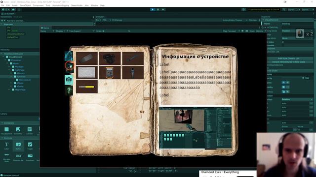Screen dimensions: 316x177
Task: Pick the item with the yellow bar
Action: (87, 87)
